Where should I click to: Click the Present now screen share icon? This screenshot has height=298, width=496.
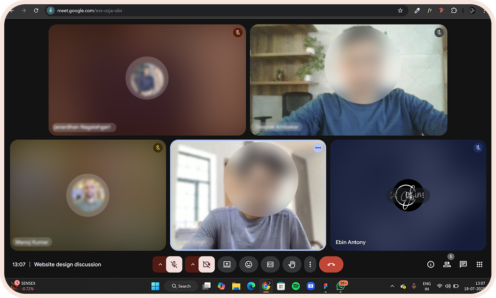(x=227, y=265)
